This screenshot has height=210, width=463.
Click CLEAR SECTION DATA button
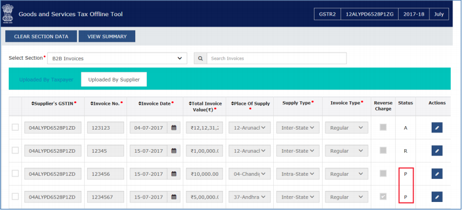[41, 36]
